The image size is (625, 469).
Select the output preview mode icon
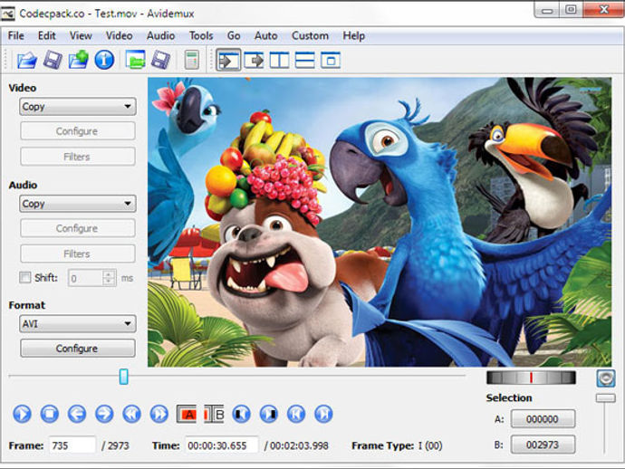[x=254, y=60]
